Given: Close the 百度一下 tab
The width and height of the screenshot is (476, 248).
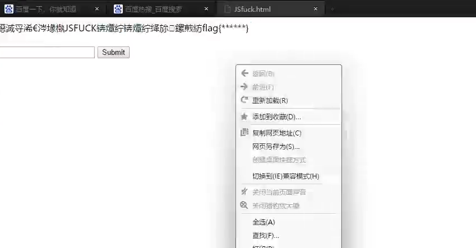Looking at the screenshot, I should (97, 9).
